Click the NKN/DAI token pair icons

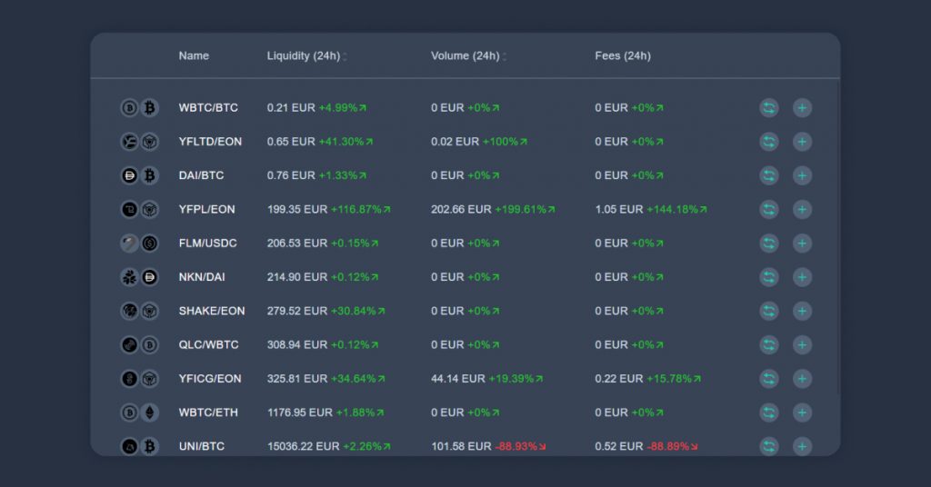(x=139, y=277)
